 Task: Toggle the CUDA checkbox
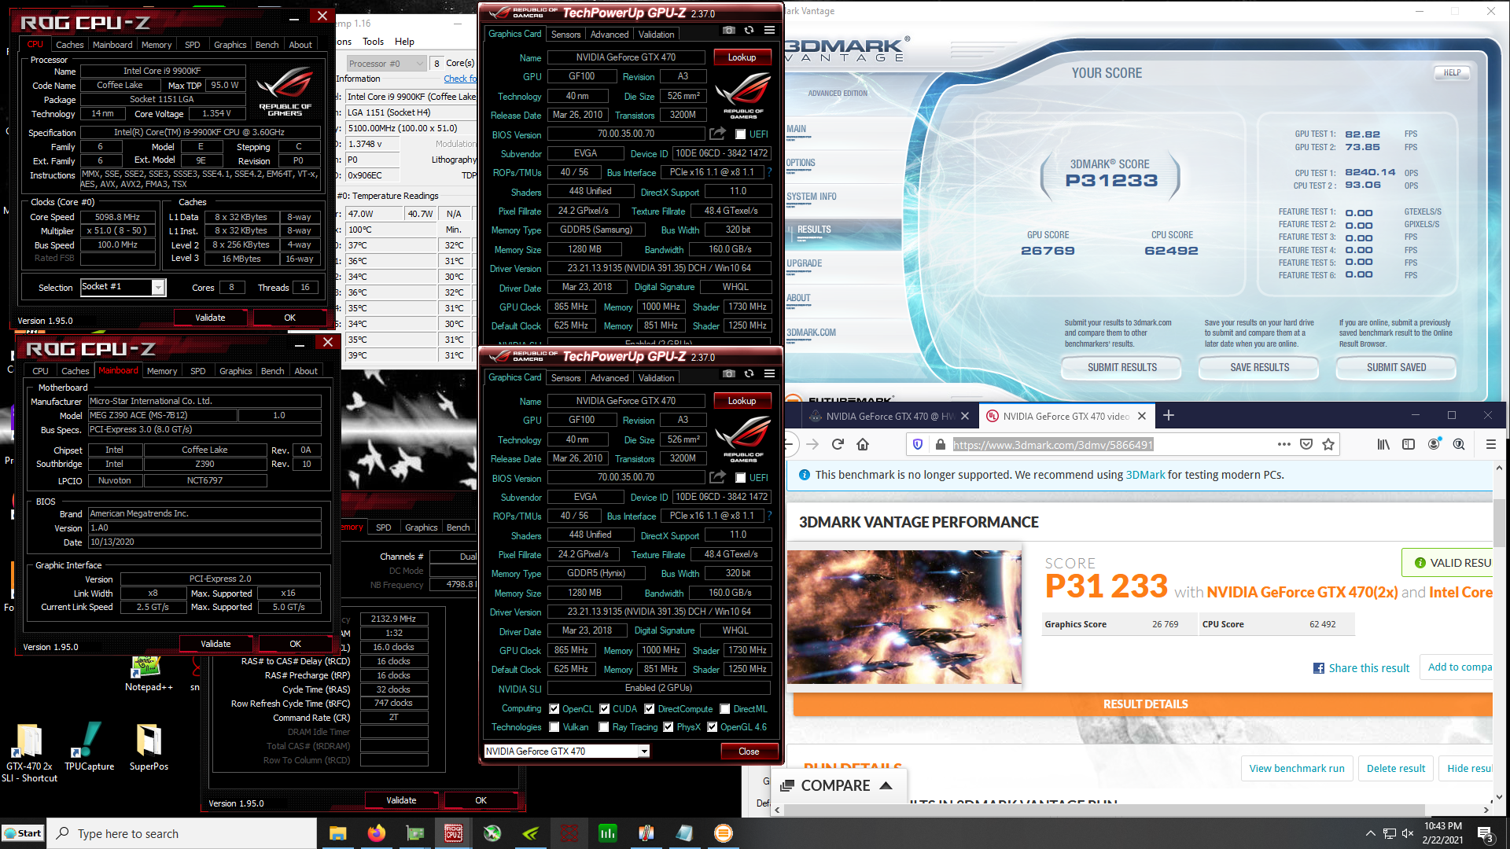[605, 709]
